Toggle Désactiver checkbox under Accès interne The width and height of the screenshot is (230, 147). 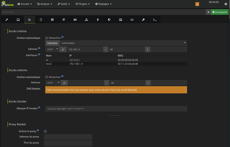pyautogui.click(x=47, y=38)
